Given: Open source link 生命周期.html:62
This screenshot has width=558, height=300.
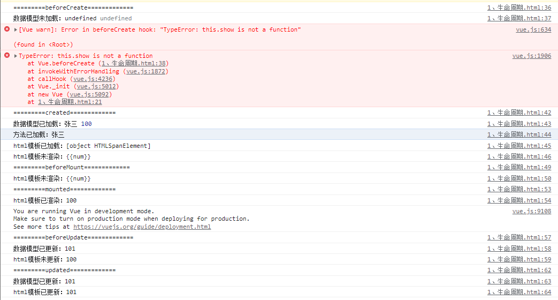Looking at the screenshot, I should (x=519, y=271).
